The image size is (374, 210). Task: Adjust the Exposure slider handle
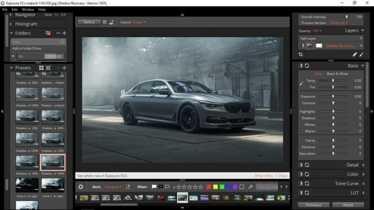[333, 96]
